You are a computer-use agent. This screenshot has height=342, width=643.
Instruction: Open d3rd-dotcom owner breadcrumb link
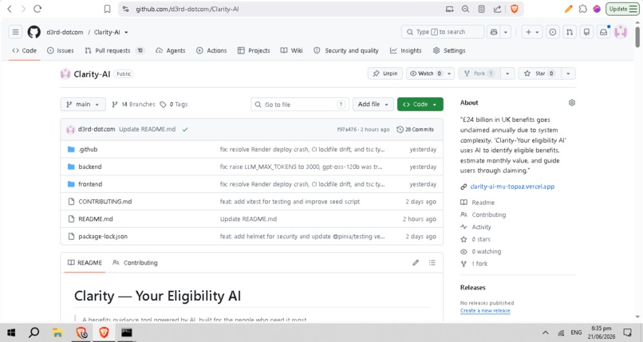(x=65, y=33)
